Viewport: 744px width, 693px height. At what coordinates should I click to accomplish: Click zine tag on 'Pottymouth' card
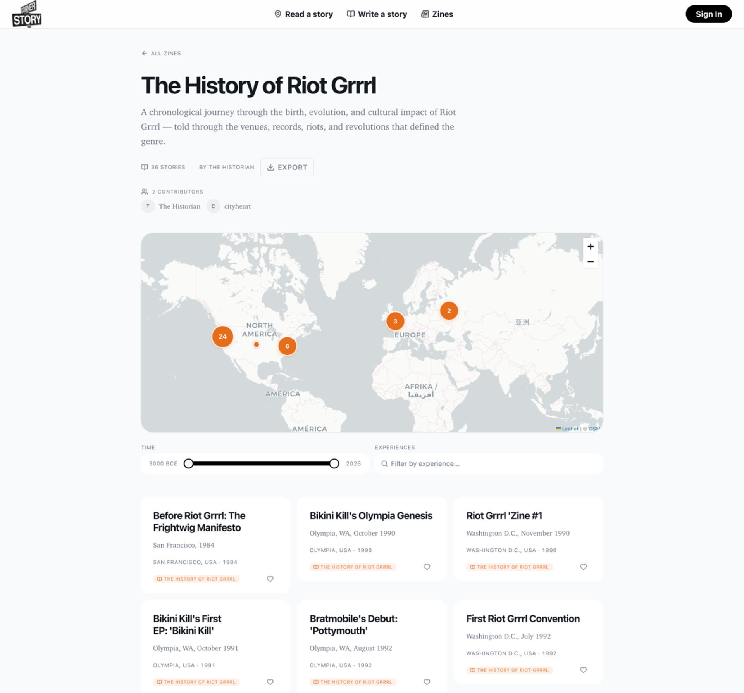[x=353, y=682]
